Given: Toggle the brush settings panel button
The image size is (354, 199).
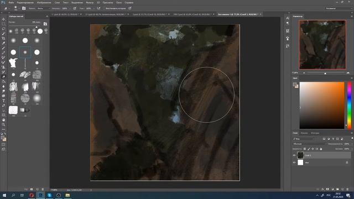Looking at the screenshot, I should pos(24,8).
